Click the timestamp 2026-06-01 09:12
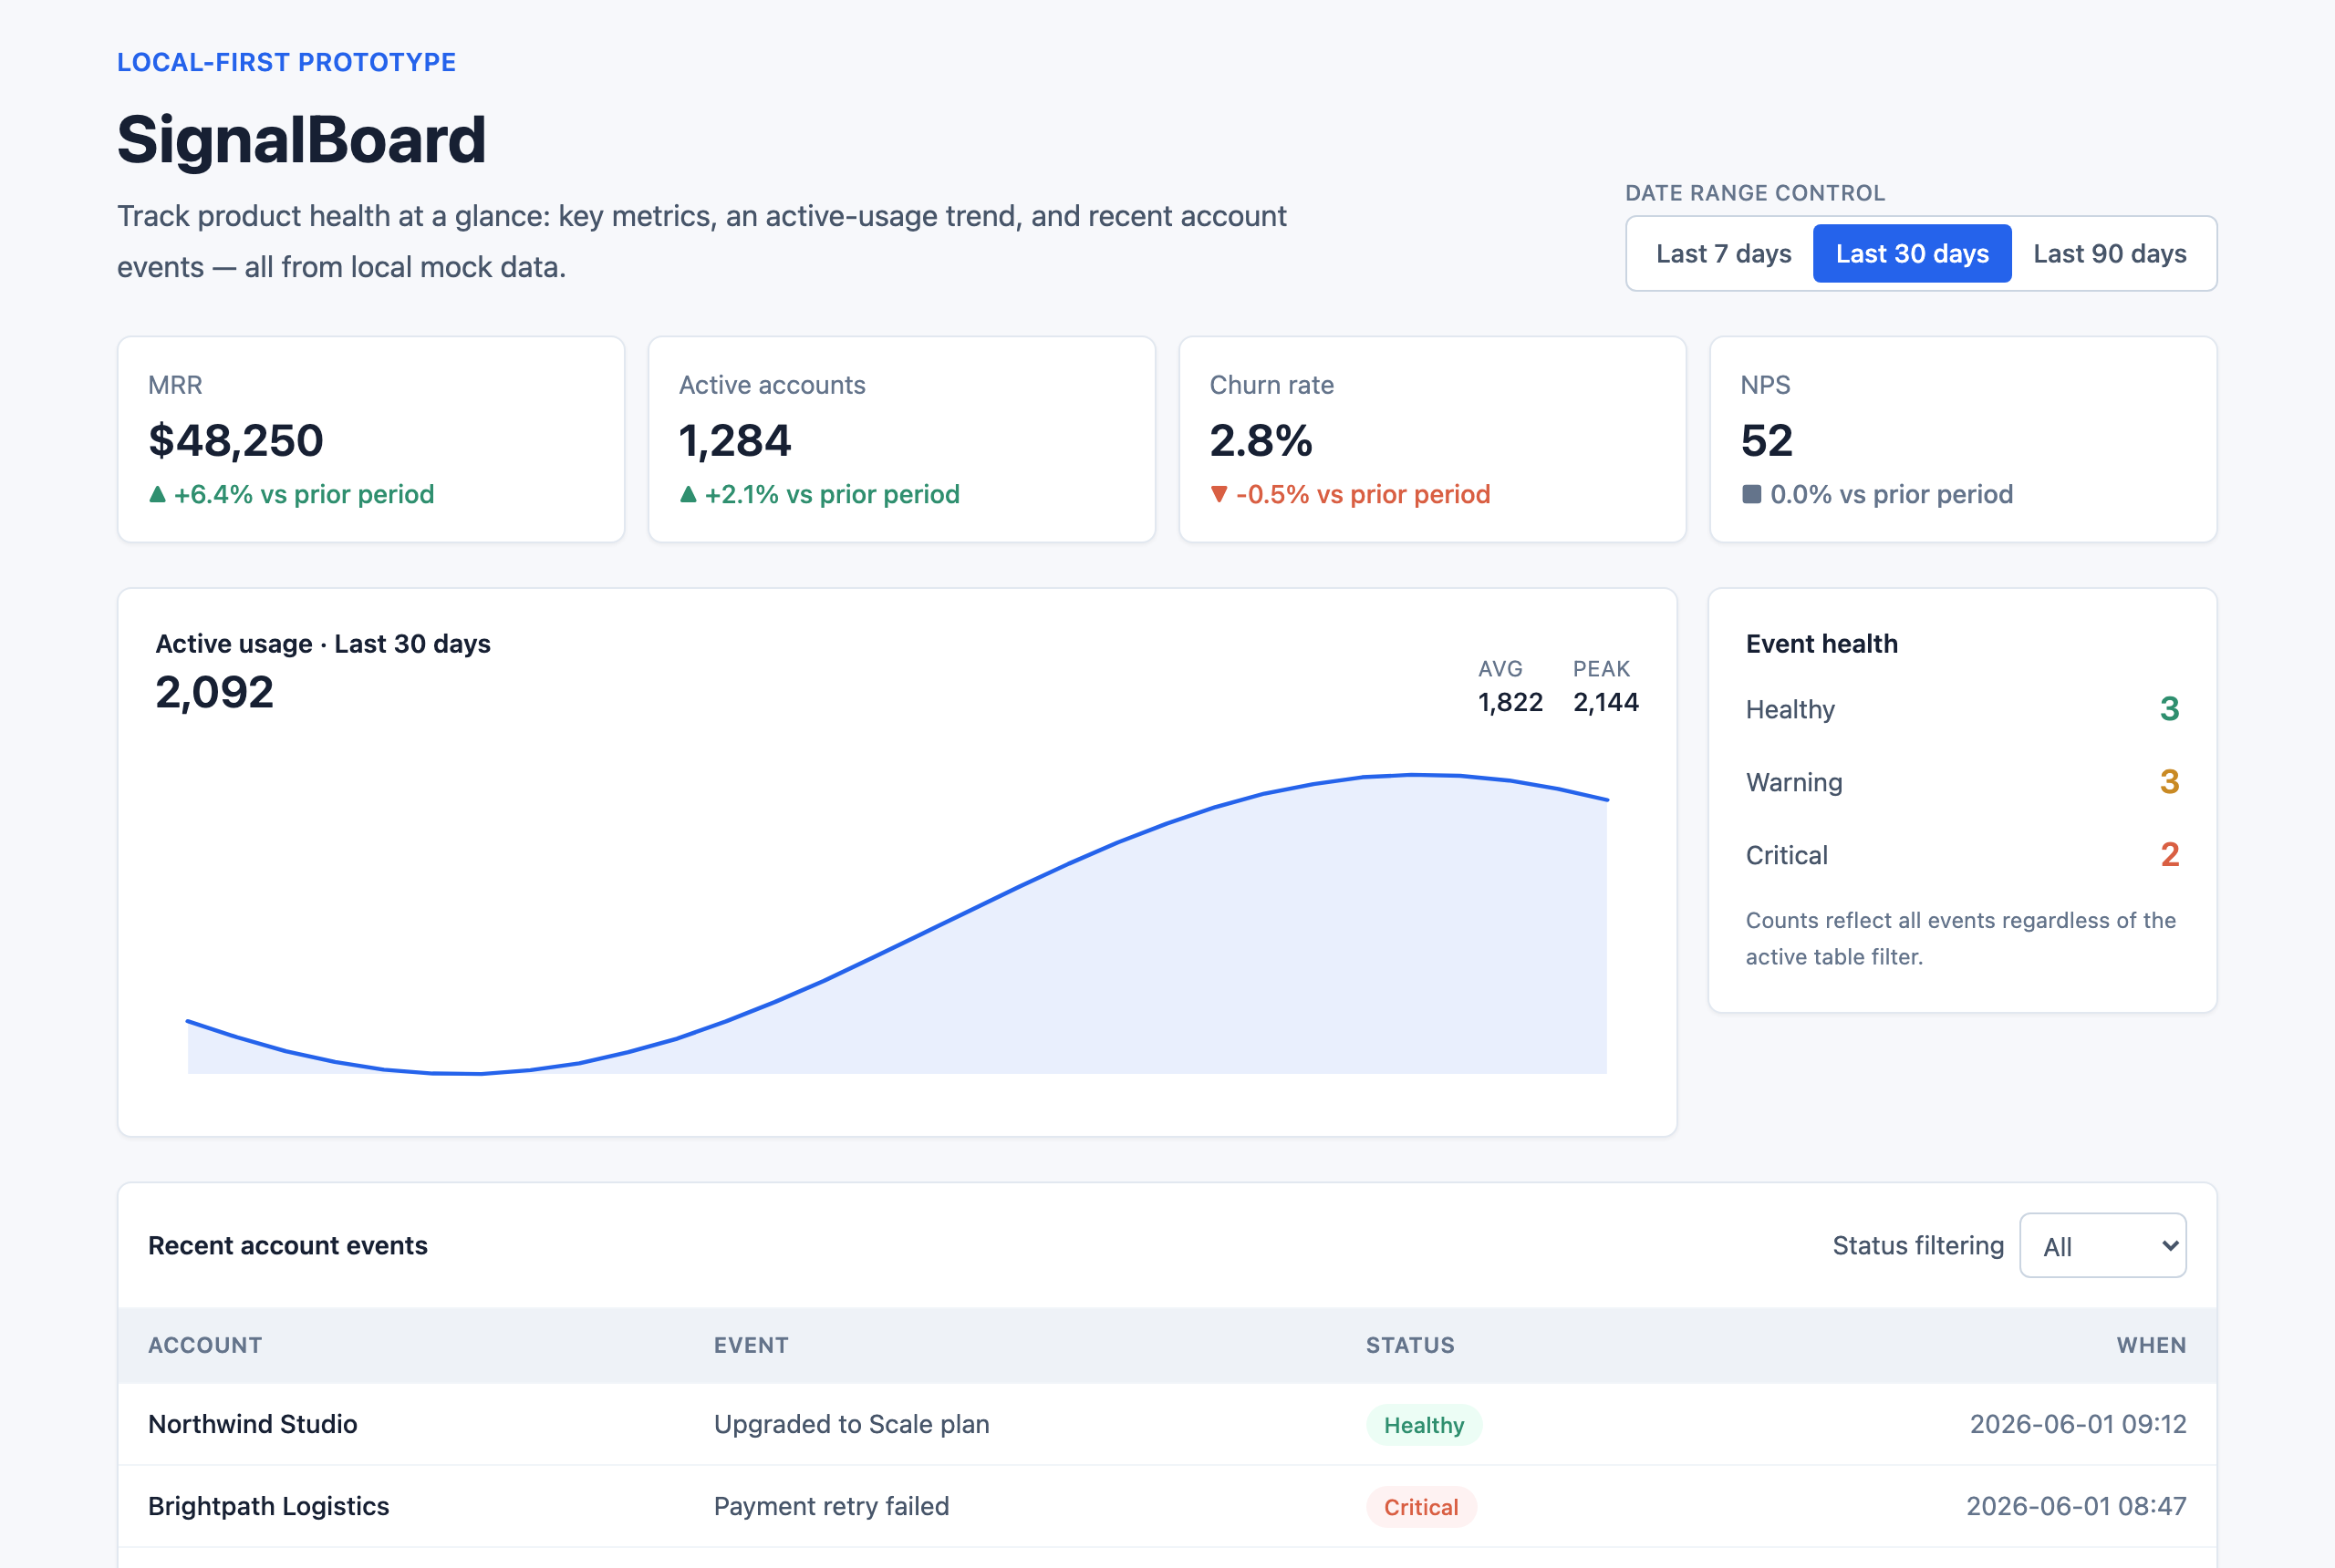This screenshot has height=1568, width=2335. click(2078, 1424)
